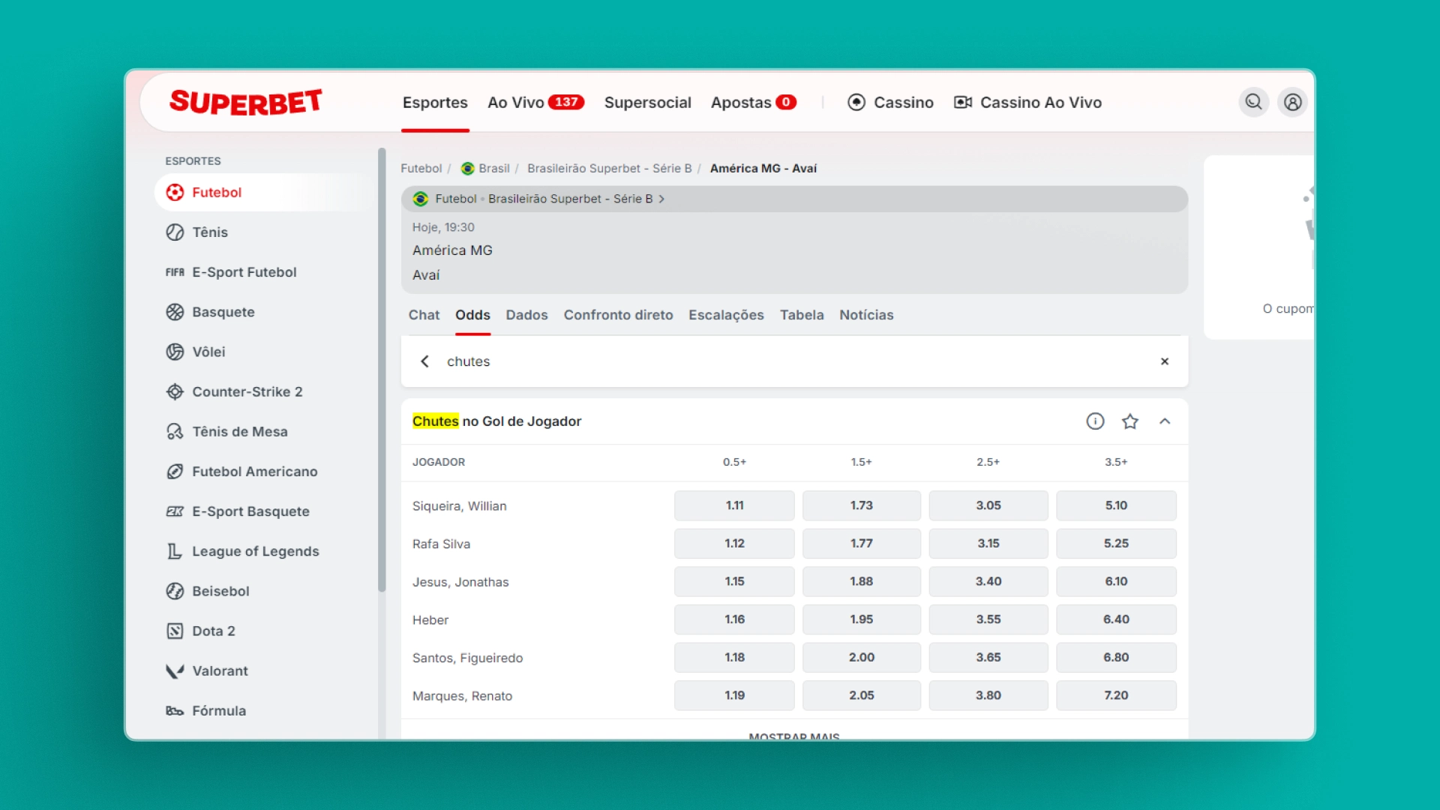The image size is (1440, 810).
Task: Click the Valorant logo icon in sidebar
Action: [x=175, y=671]
